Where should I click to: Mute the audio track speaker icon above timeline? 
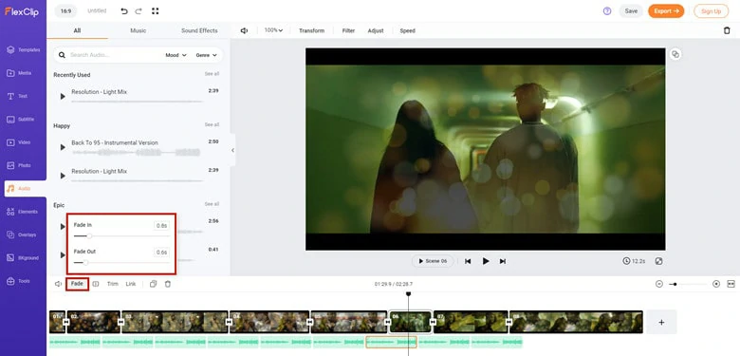coord(58,284)
